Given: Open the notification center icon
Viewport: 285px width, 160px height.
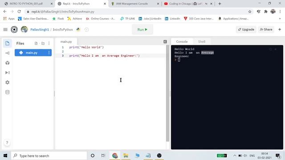Looking at the screenshot, I should [278, 156].
